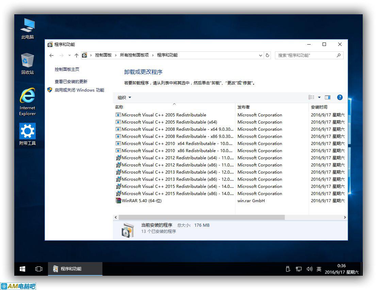
Task: Click the Windows Start button
Action: (22, 269)
